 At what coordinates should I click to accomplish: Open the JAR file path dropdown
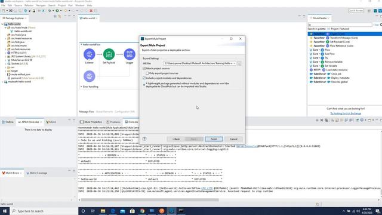click(234, 63)
